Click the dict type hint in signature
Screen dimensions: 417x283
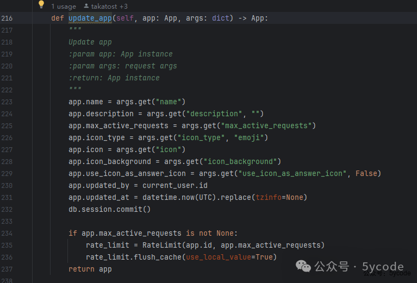pyautogui.click(x=222, y=18)
